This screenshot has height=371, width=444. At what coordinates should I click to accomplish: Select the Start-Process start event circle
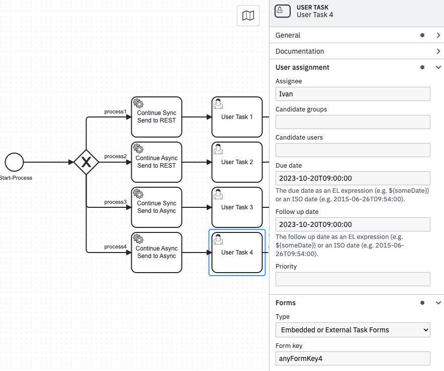pos(15,162)
